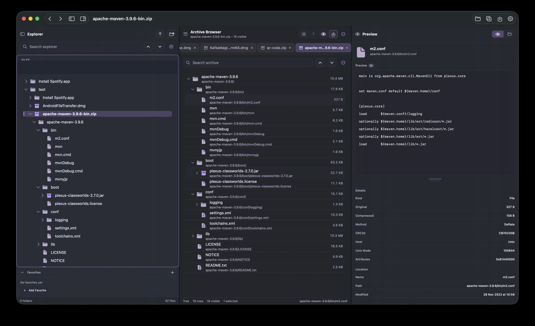Image resolution: width=535 pixels, height=326 pixels.
Task: Click the preview pane divider handle
Action: point(435,179)
